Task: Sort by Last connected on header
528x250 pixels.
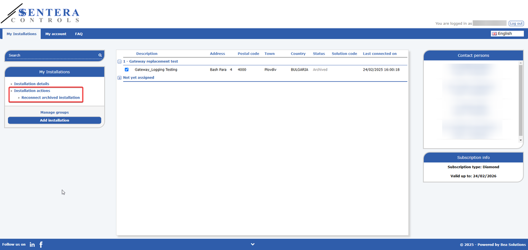Action: 380,54
